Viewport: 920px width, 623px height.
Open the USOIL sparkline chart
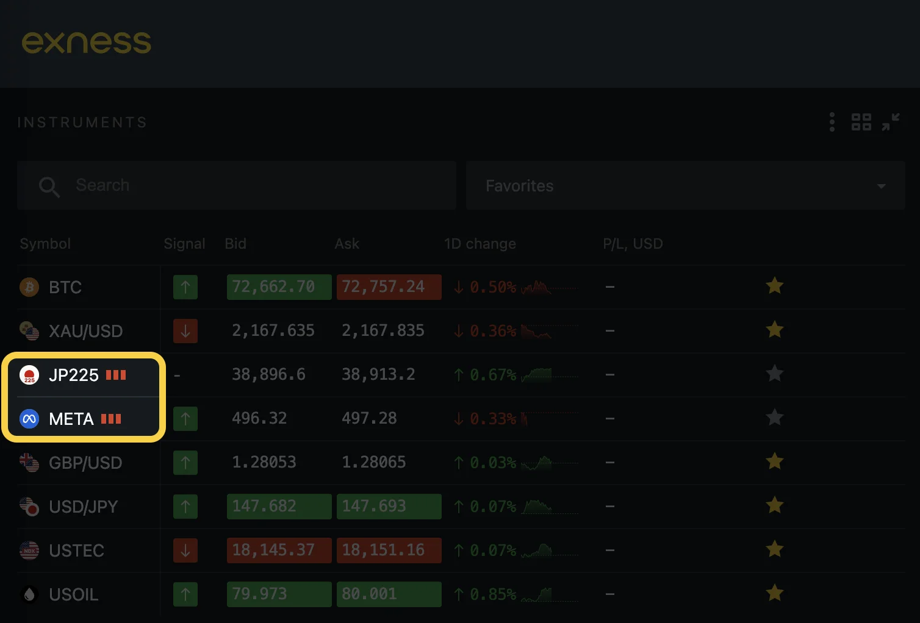click(x=549, y=594)
